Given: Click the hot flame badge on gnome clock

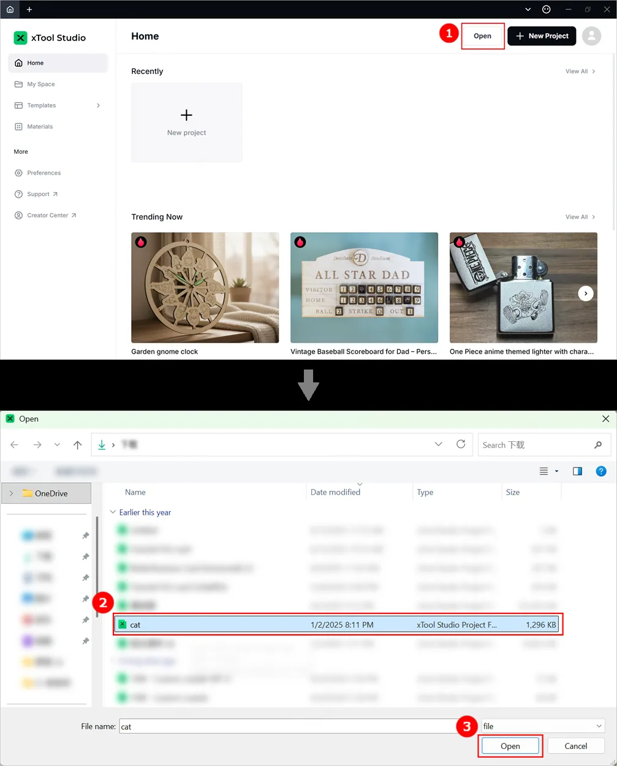Looking at the screenshot, I should tap(141, 242).
